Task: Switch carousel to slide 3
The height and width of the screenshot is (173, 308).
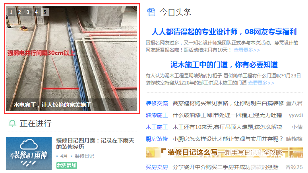Action: point(28,12)
